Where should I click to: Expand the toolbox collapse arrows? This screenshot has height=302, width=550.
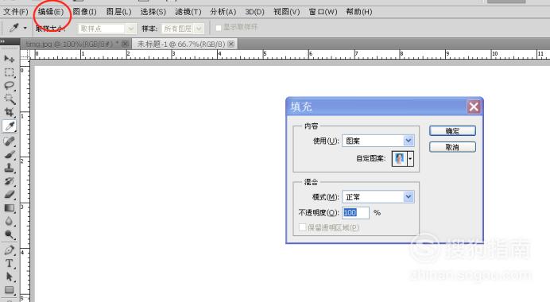[x=2, y=41]
